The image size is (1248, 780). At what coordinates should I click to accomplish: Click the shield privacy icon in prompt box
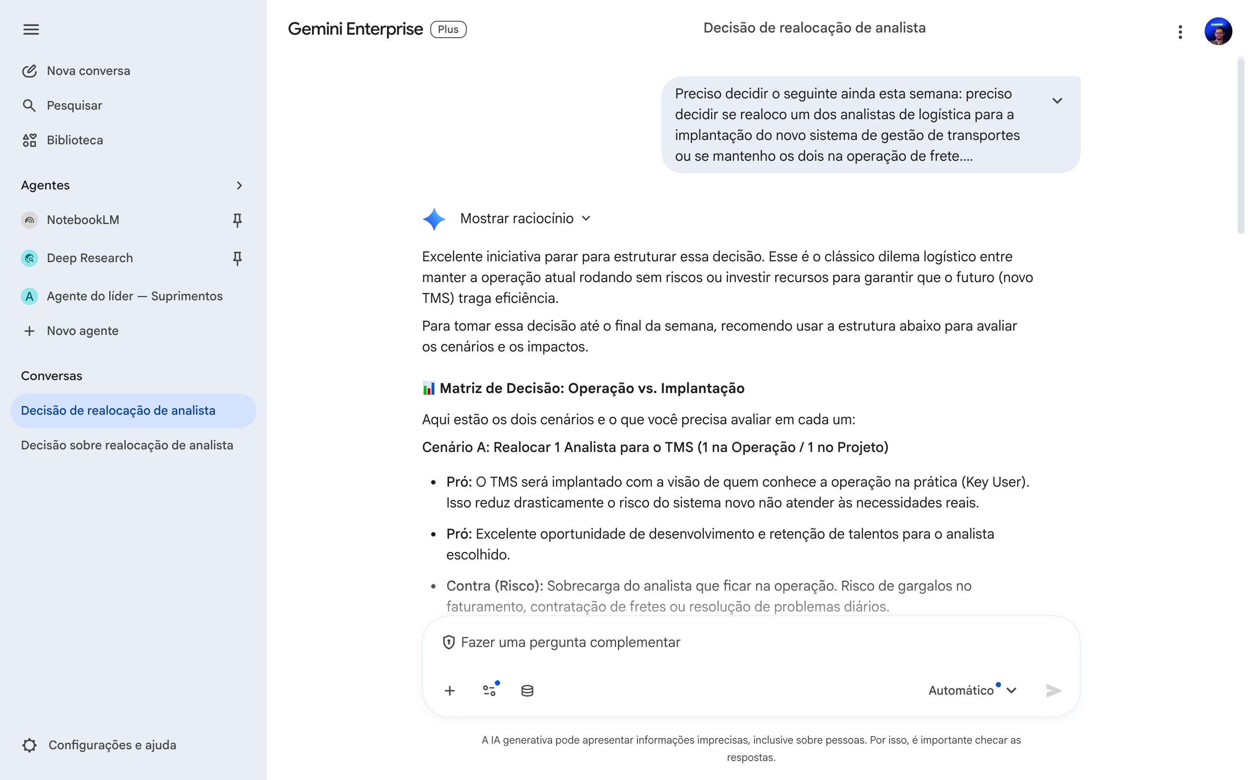pyautogui.click(x=448, y=642)
